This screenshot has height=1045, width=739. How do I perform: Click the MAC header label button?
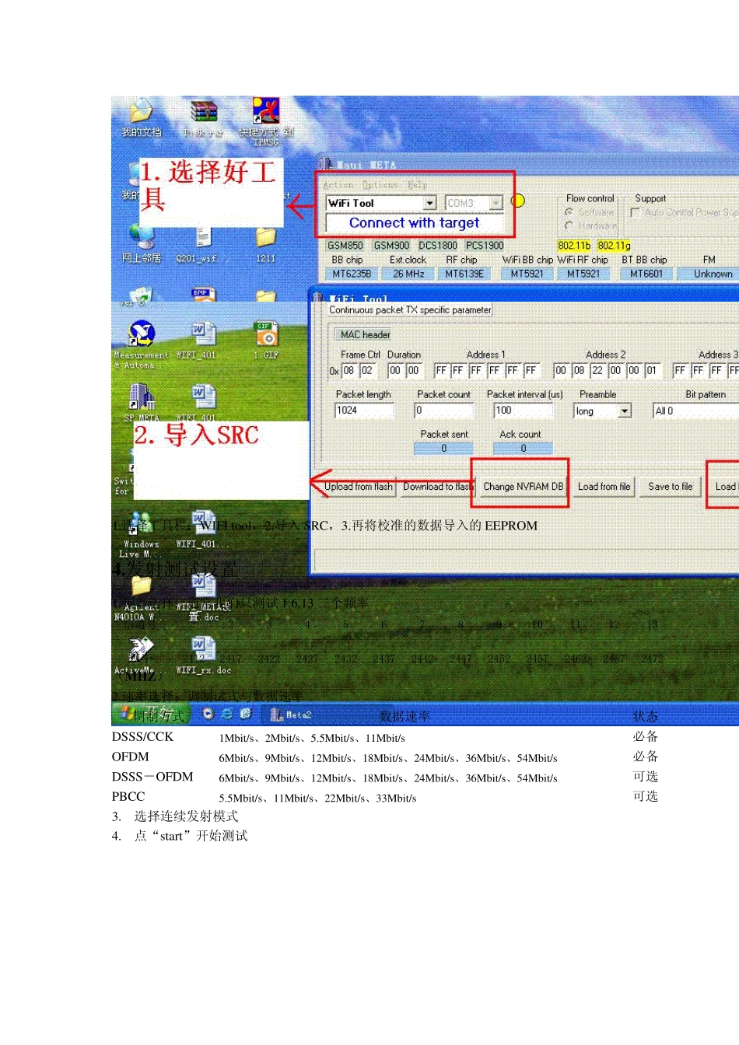365,334
